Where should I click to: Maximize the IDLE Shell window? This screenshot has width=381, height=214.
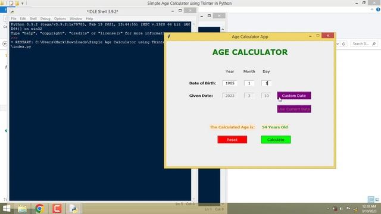pos(180,11)
